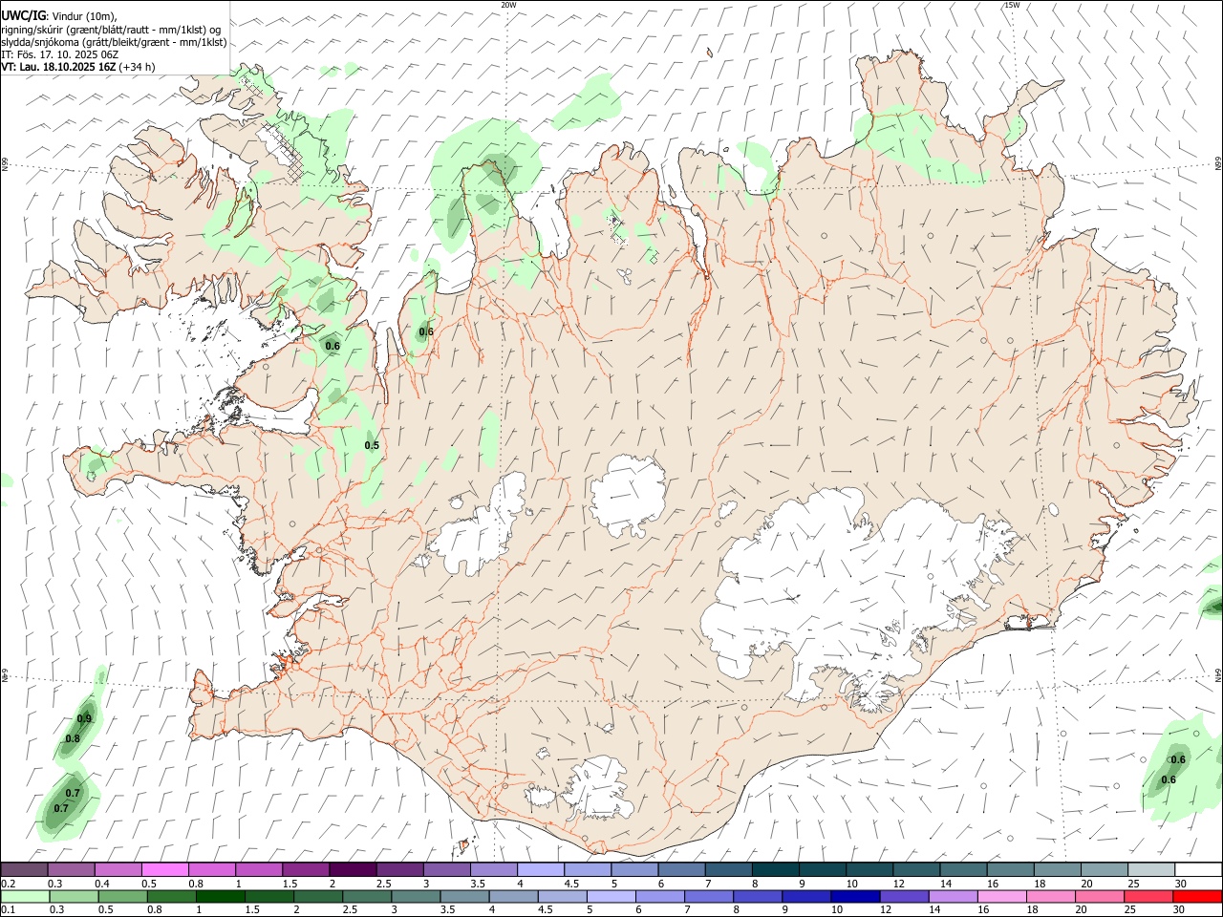Pick the light pink swatch between 16 and 18
Screen dimensions: 1223x917
[1002, 896]
